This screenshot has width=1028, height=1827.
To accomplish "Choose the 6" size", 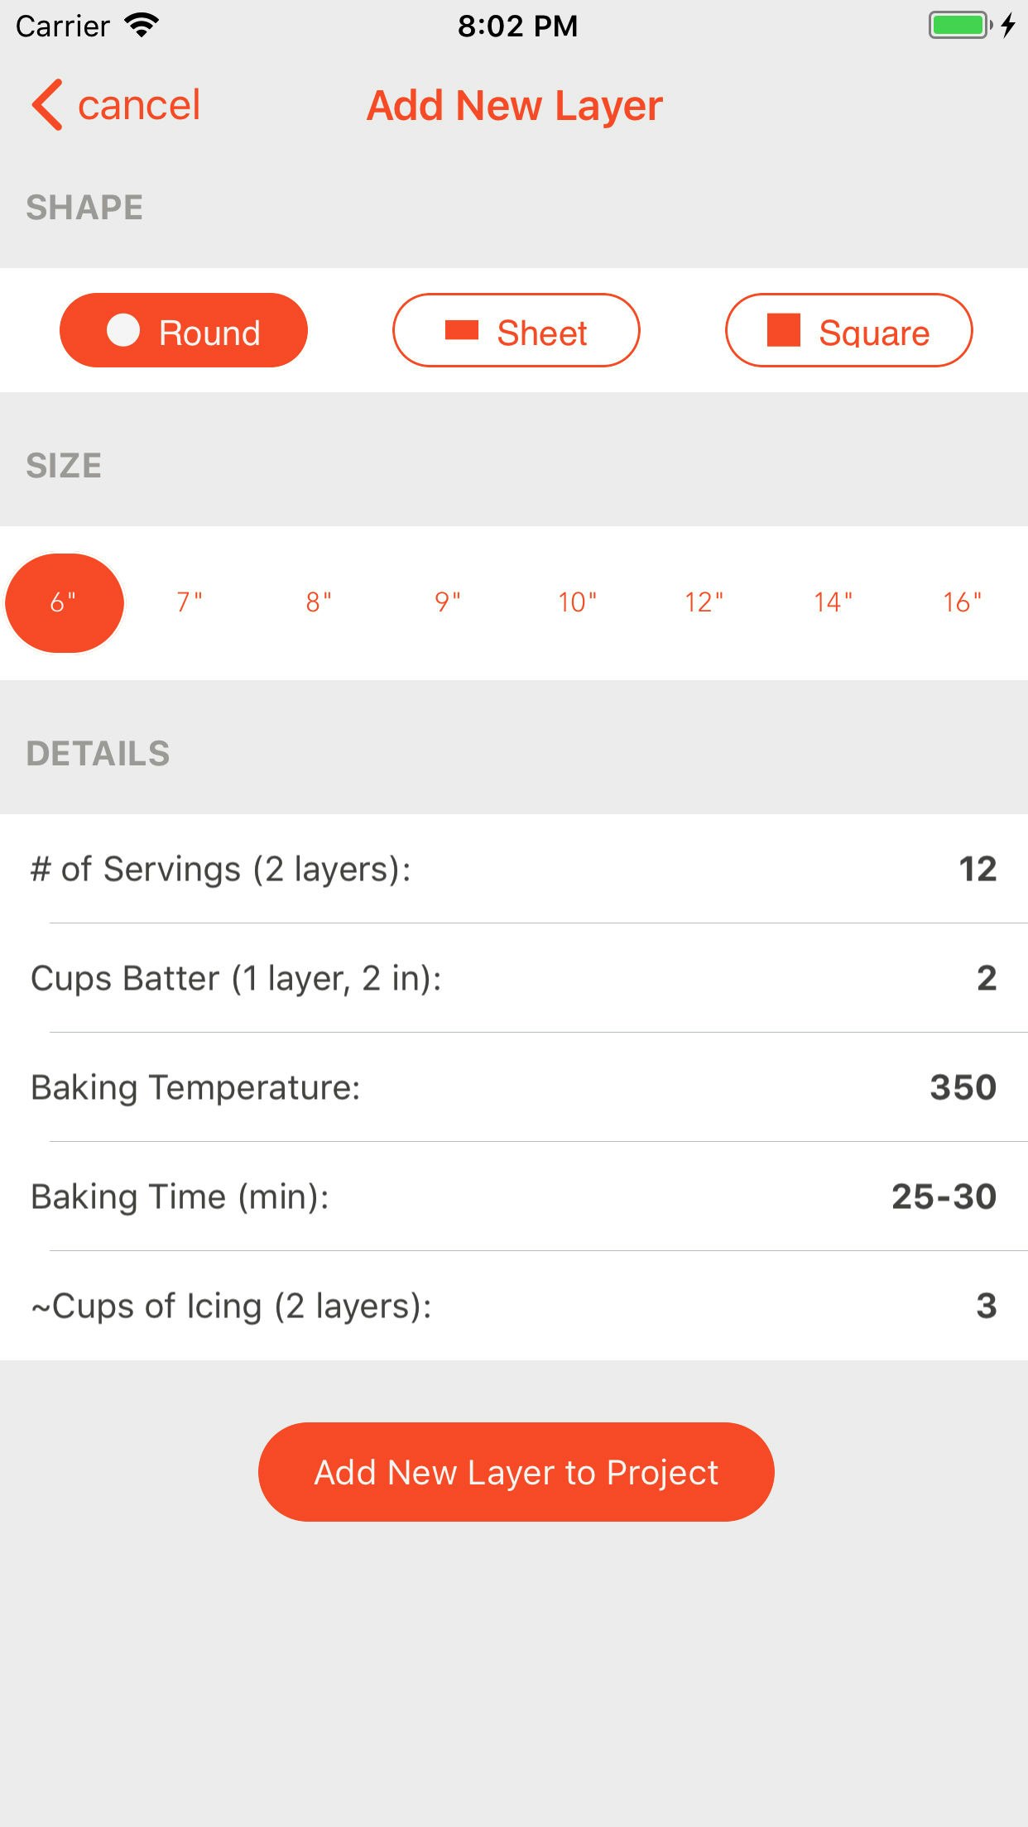I will [x=65, y=603].
